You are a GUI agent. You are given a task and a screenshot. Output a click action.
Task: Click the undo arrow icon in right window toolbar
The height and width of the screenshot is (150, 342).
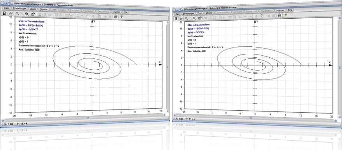click(x=256, y=16)
